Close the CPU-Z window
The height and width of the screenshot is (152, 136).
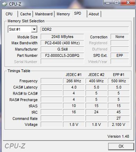point(128,2)
